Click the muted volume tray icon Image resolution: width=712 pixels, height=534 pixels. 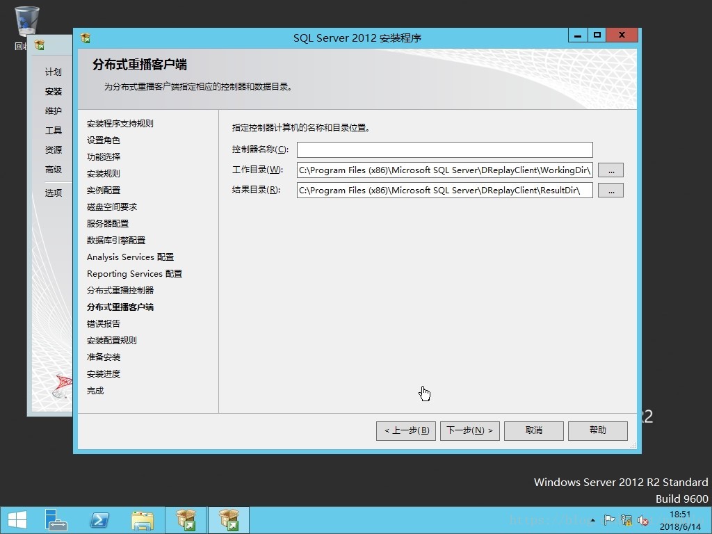tap(643, 520)
